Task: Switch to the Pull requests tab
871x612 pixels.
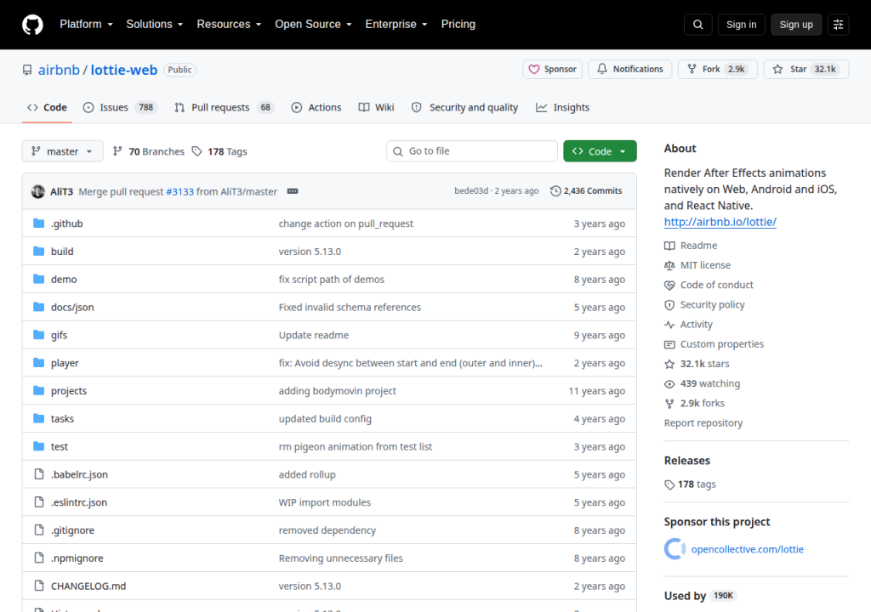Action: tap(225, 108)
